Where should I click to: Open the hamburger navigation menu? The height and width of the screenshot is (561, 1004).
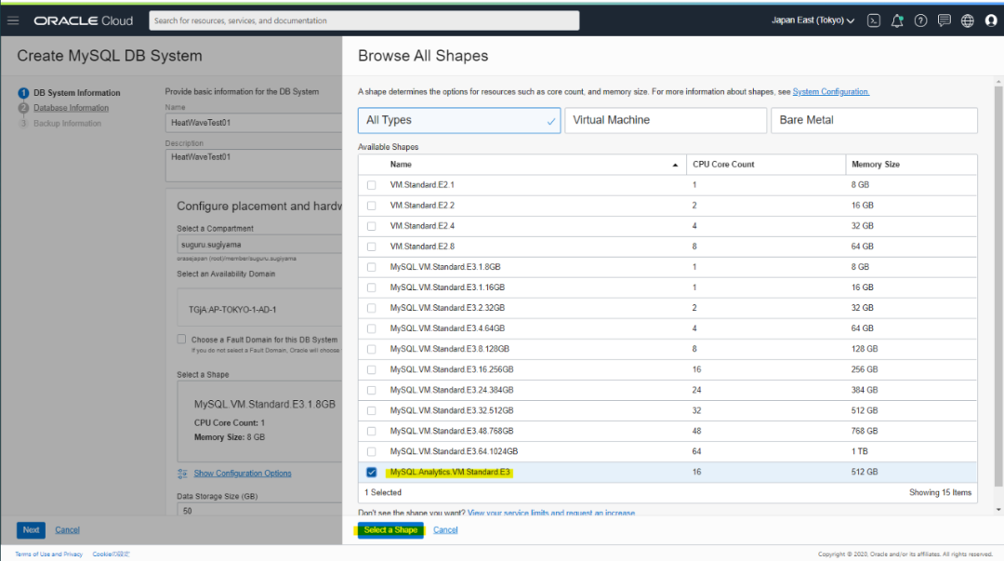(13, 20)
